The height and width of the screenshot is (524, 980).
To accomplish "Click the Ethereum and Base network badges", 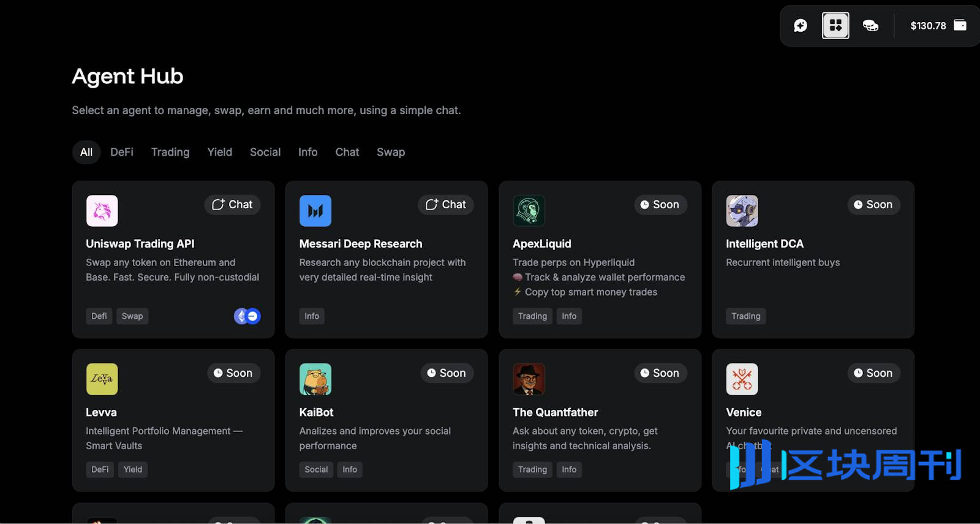I will point(247,316).
